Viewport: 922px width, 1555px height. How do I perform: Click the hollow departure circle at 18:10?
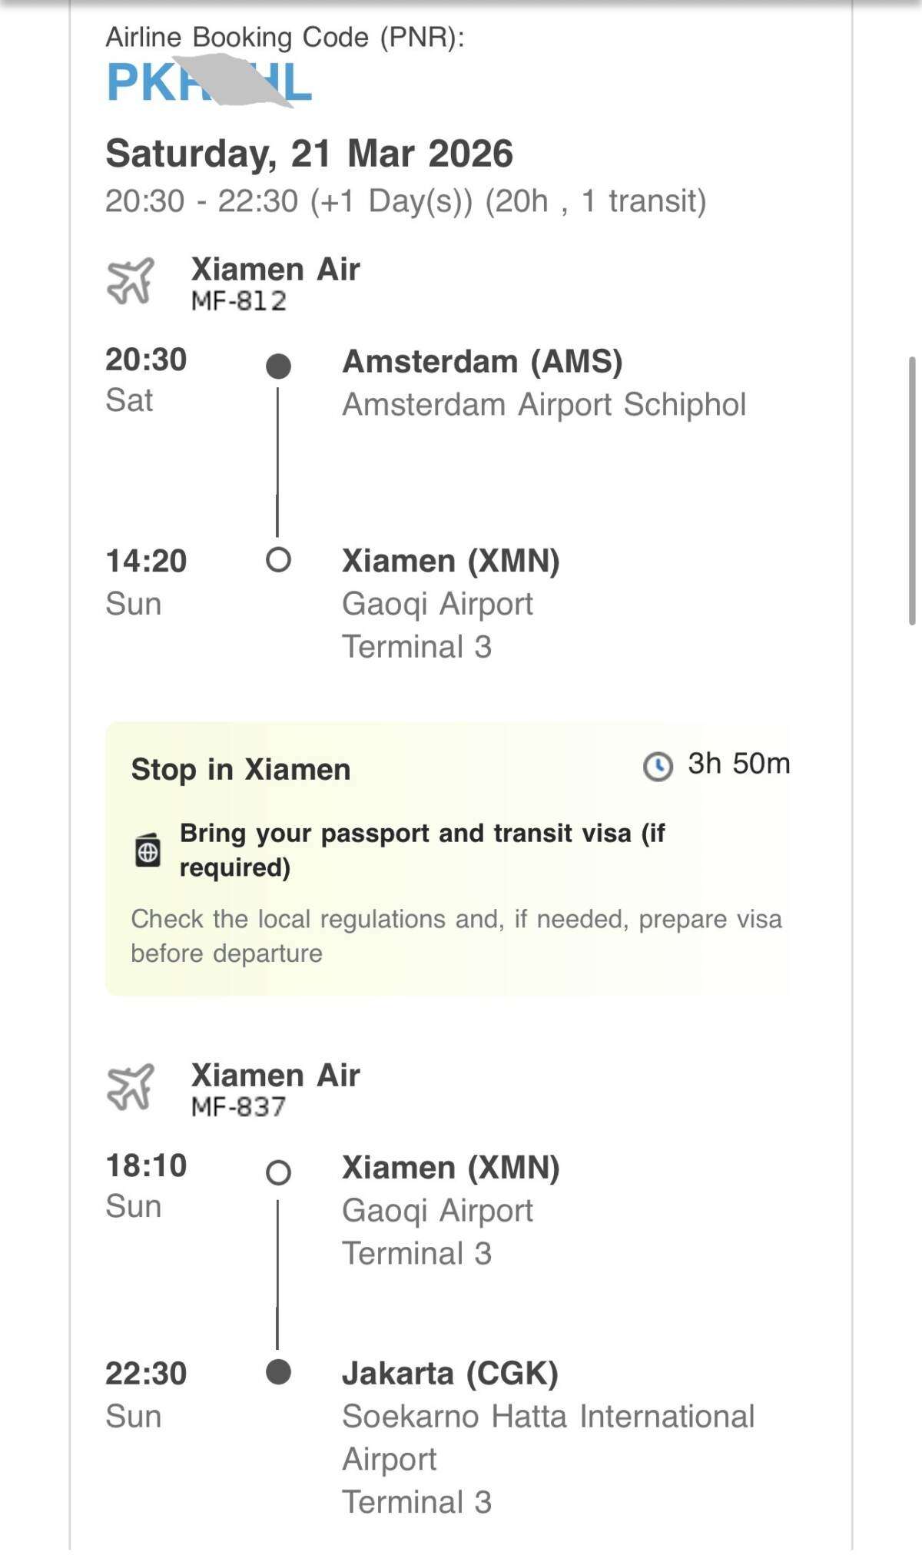[278, 1172]
